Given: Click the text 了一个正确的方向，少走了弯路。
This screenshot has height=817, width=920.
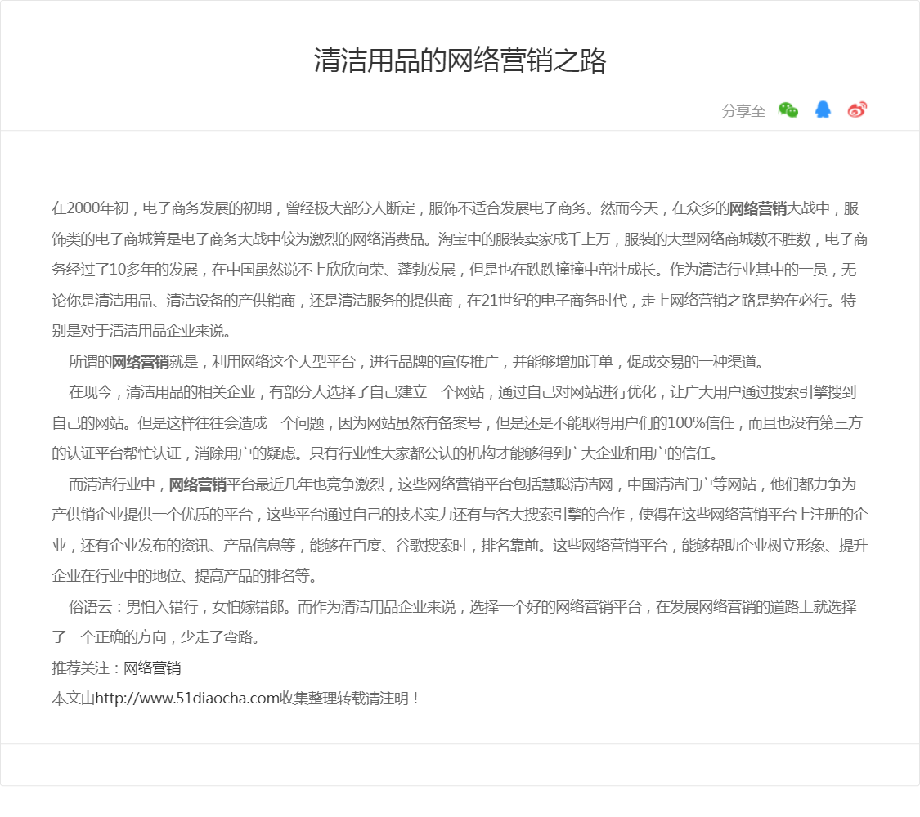Looking at the screenshot, I should point(156,637).
